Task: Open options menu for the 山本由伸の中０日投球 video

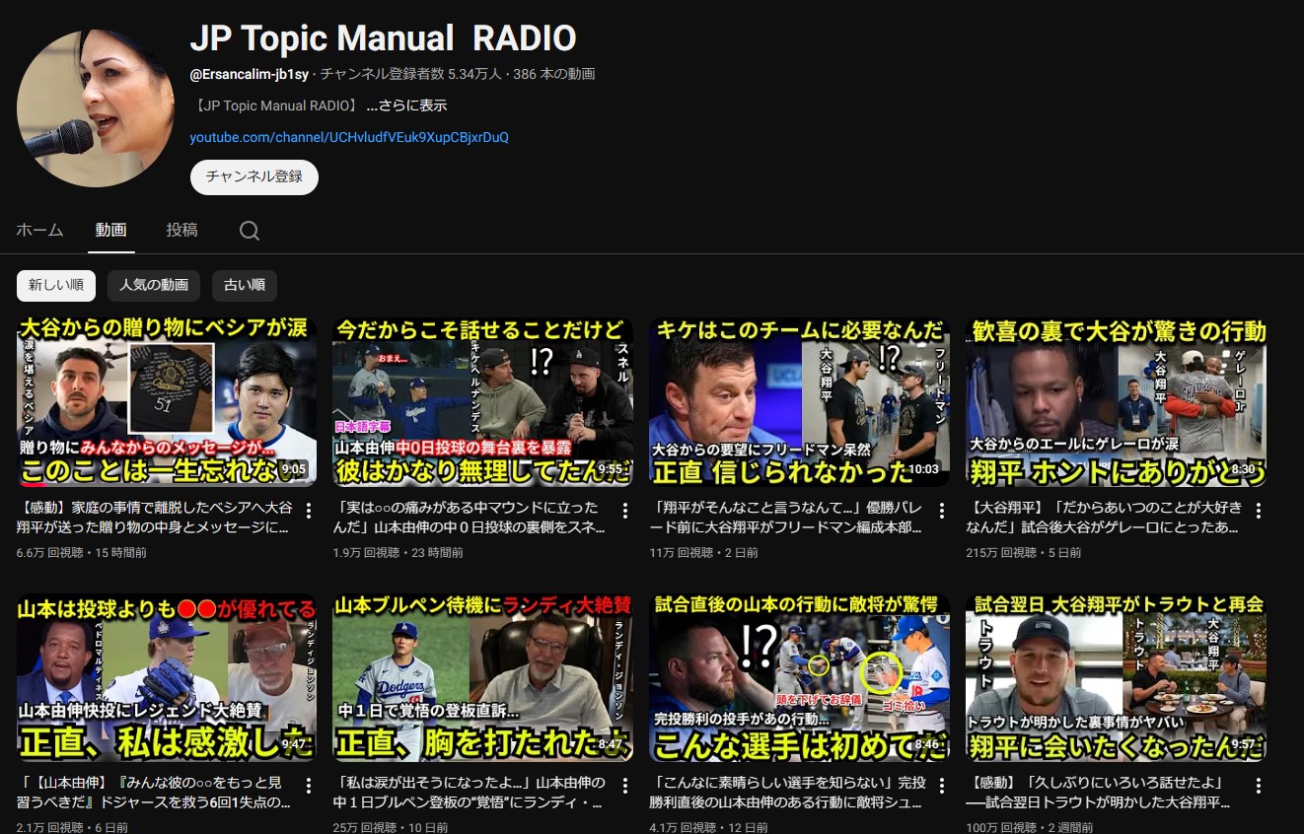Action: tap(625, 511)
